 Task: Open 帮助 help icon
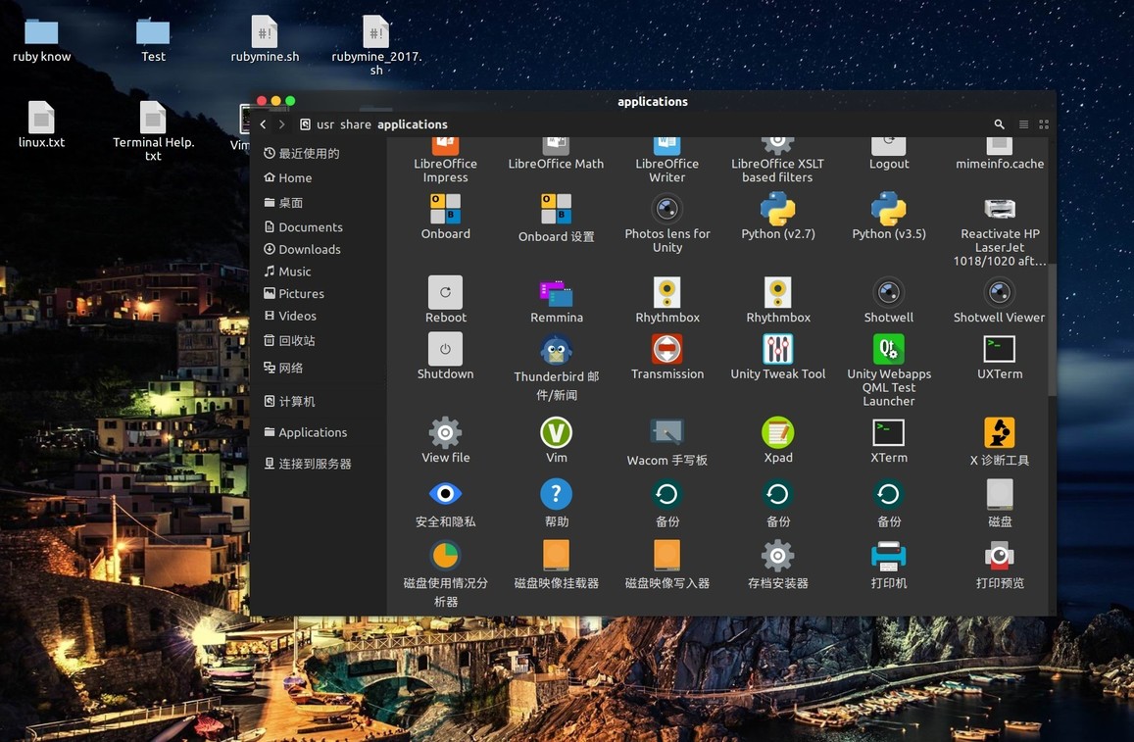pyautogui.click(x=556, y=494)
